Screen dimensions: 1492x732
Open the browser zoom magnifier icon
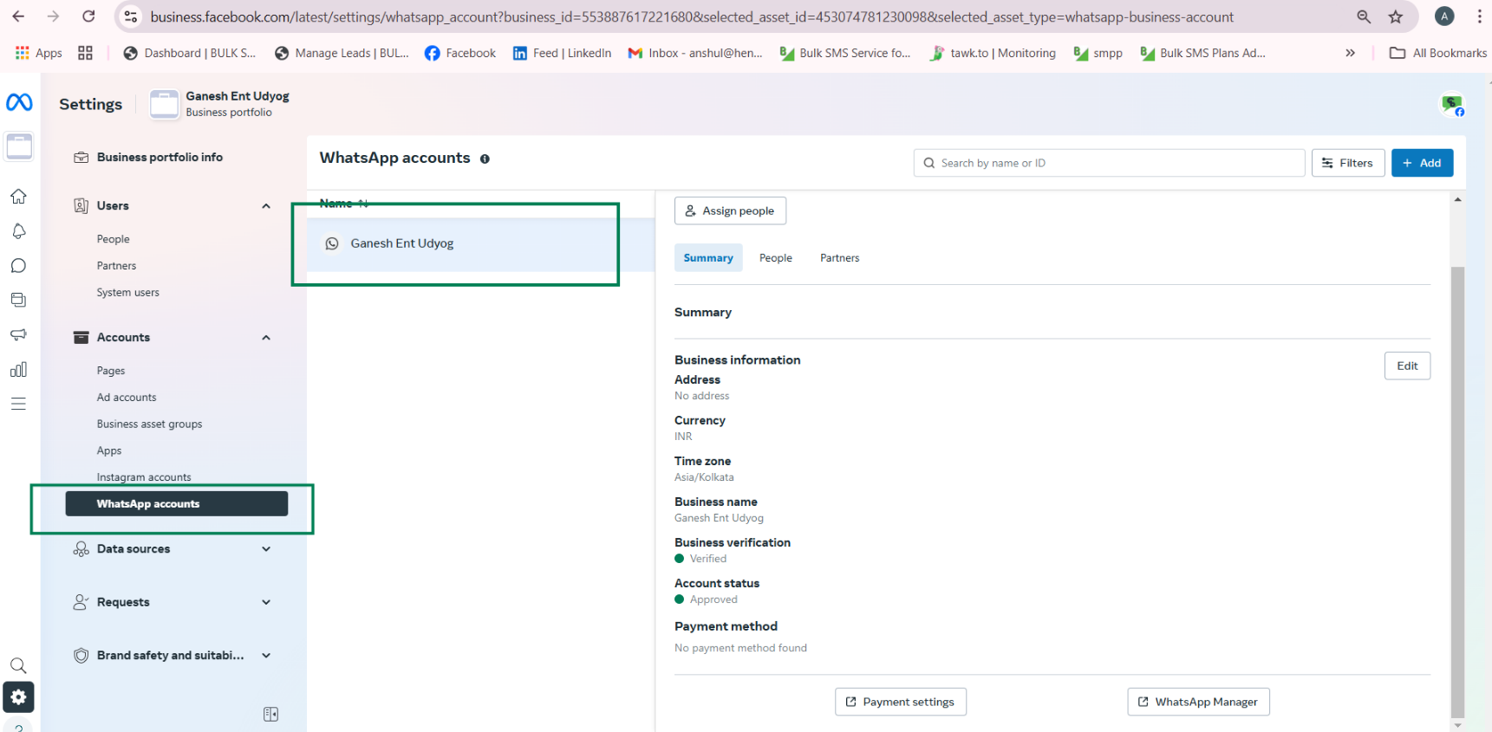pos(1364,16)
